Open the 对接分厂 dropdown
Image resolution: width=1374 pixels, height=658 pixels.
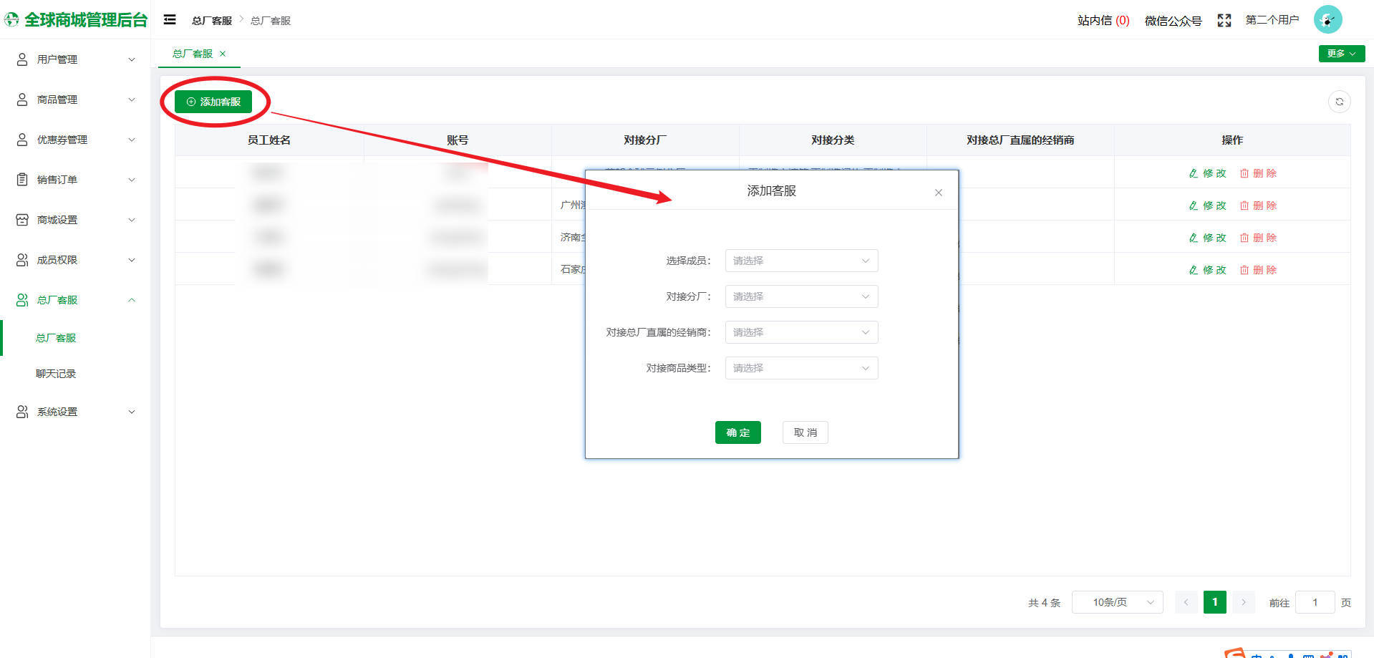tap(801, 296)
